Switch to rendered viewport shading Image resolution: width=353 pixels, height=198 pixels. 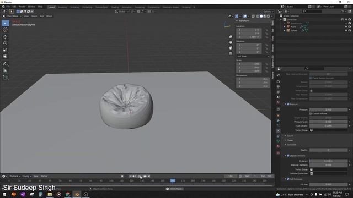[268, 16]
